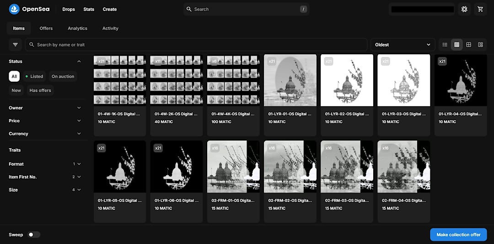The width and height of the screenshot is (494, 244).
Task: Select the All status filter
Action: point(14,76)
